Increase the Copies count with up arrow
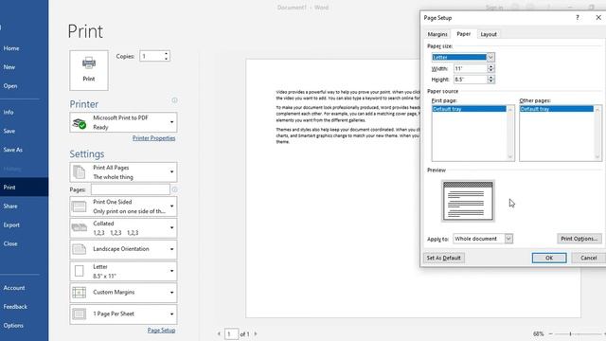The height and width of the screenshot is (341, 606). (x=167, y=53)
